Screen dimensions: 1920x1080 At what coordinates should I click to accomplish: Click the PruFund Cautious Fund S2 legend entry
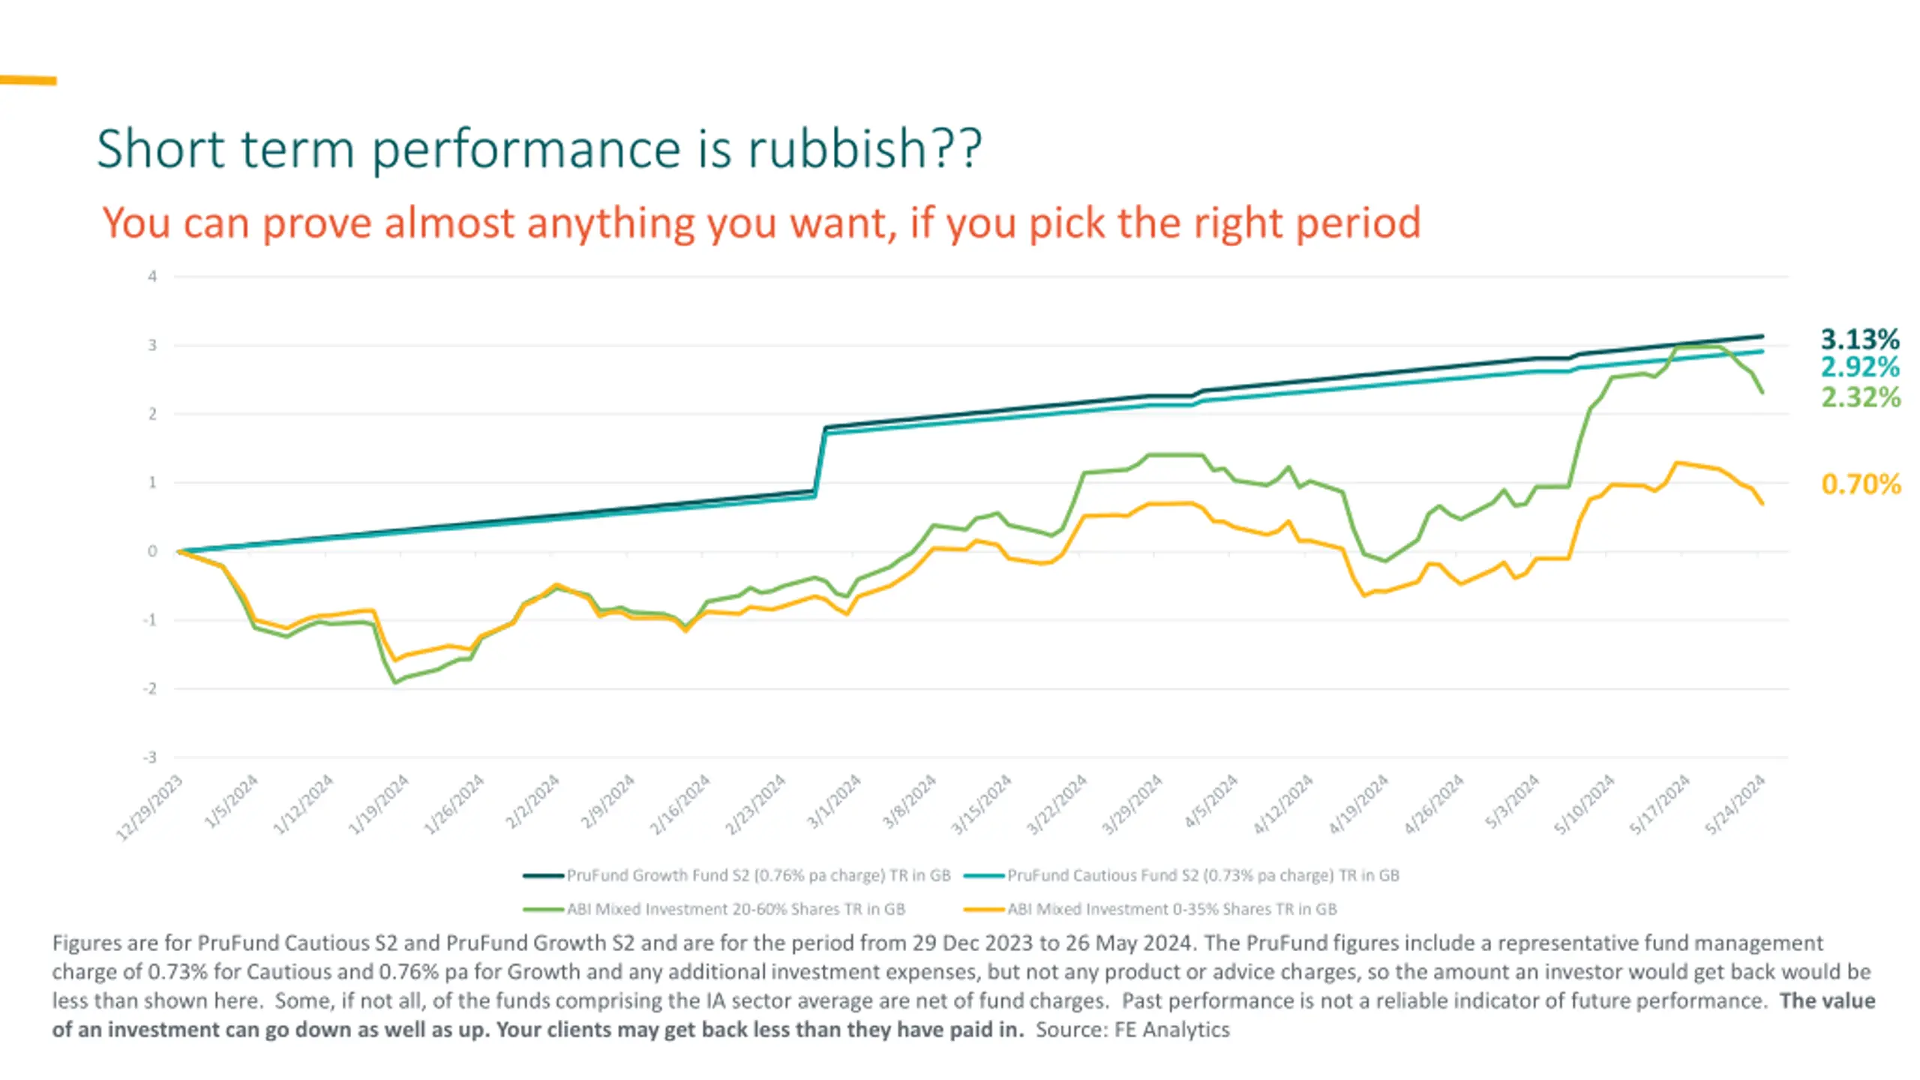[1202, 875]
